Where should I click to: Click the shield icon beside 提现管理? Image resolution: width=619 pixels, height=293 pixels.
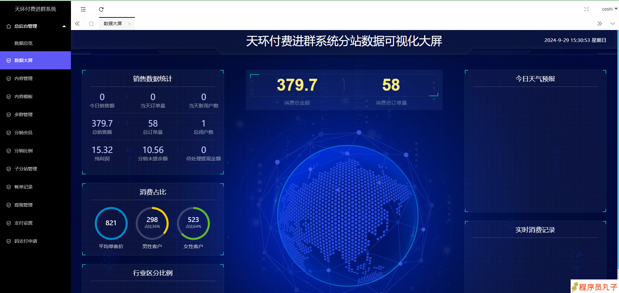click(x=9, y=205)
